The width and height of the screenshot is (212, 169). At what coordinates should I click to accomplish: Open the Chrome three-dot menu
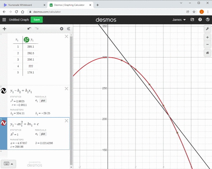coord(208,12)
